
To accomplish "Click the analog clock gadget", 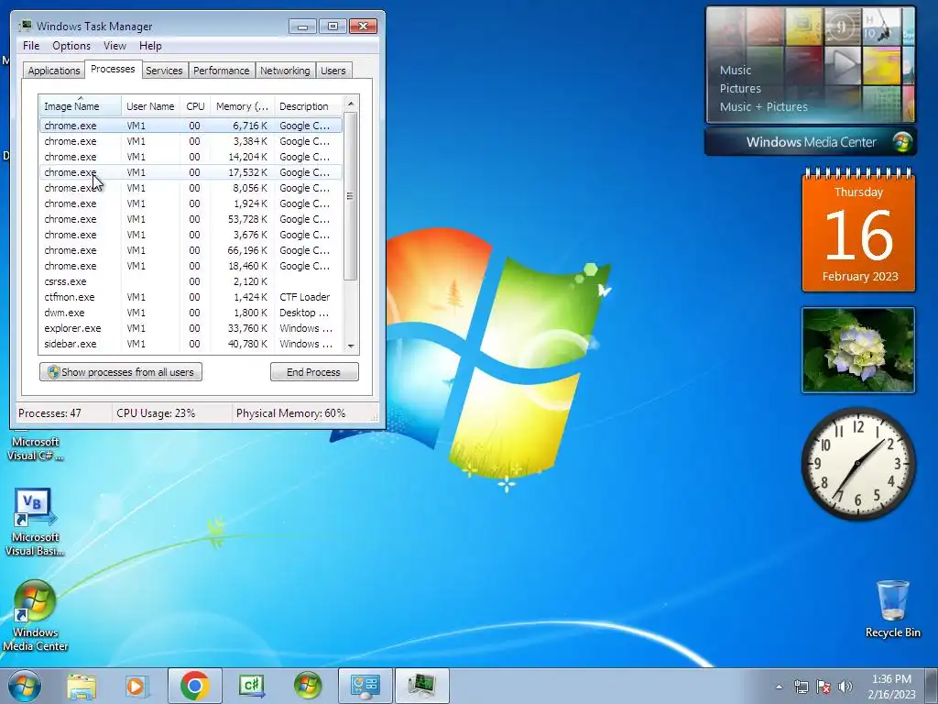I will pyautogui.click(x=857, y=463).
